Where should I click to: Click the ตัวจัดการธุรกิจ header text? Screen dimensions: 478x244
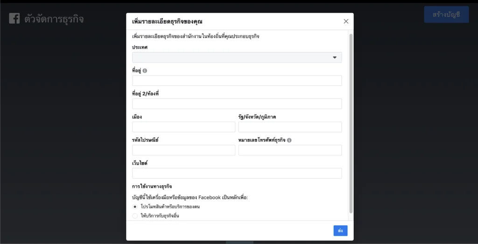coord(54,19)
